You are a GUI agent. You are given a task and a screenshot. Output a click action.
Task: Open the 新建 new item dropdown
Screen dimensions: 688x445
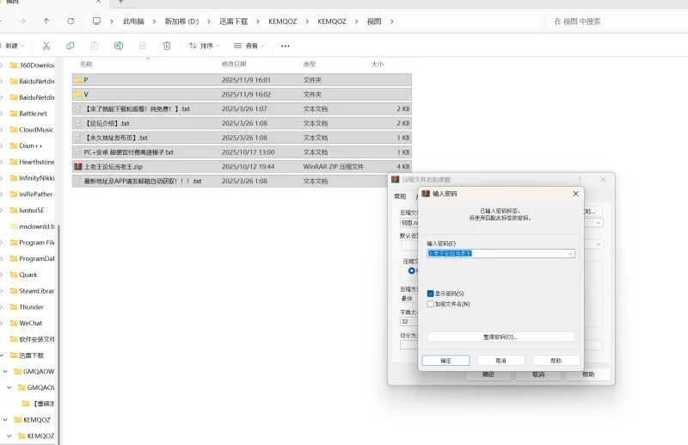pyautogui.click(x=13, y=46)
